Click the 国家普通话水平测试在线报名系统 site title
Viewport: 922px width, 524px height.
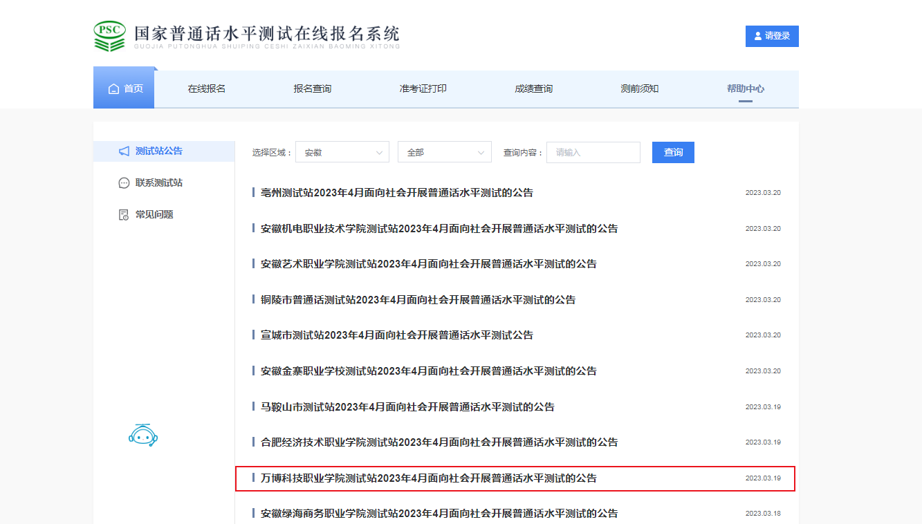[267, 34]
